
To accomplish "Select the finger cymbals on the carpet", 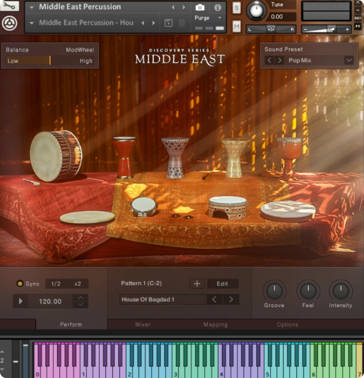I will [x=182, y=216].
